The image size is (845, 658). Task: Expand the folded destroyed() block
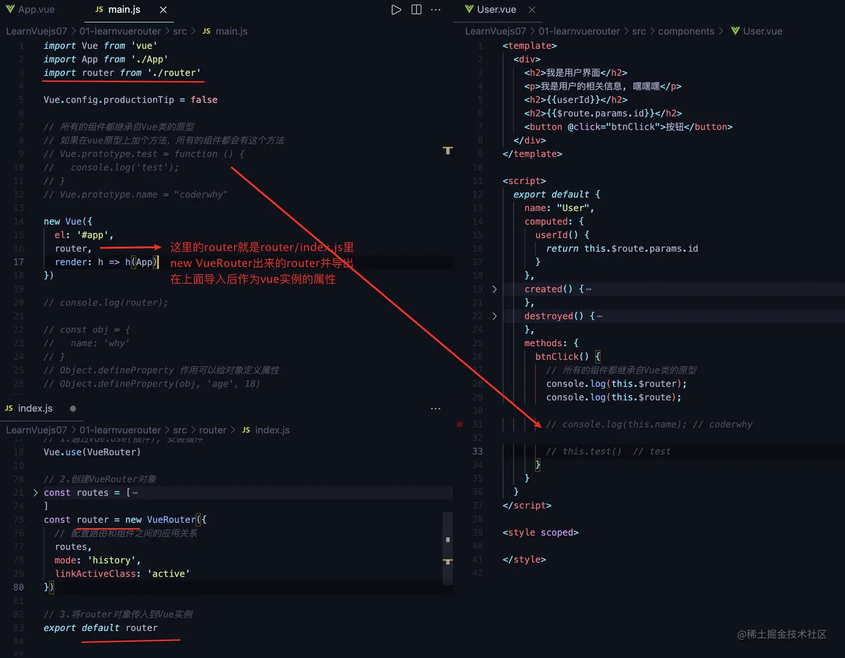coord(494,316)
